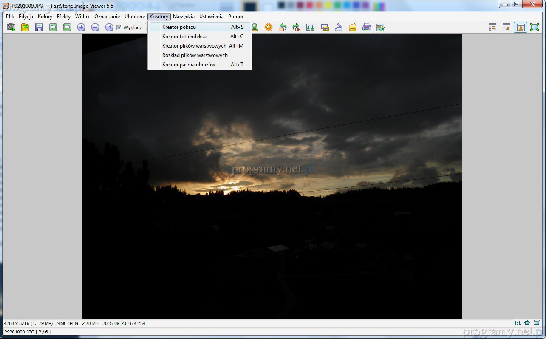Click the printer icon in toolbar
Image resolution: width=546 pixels, height=339 pixels.
coord(367,28)
